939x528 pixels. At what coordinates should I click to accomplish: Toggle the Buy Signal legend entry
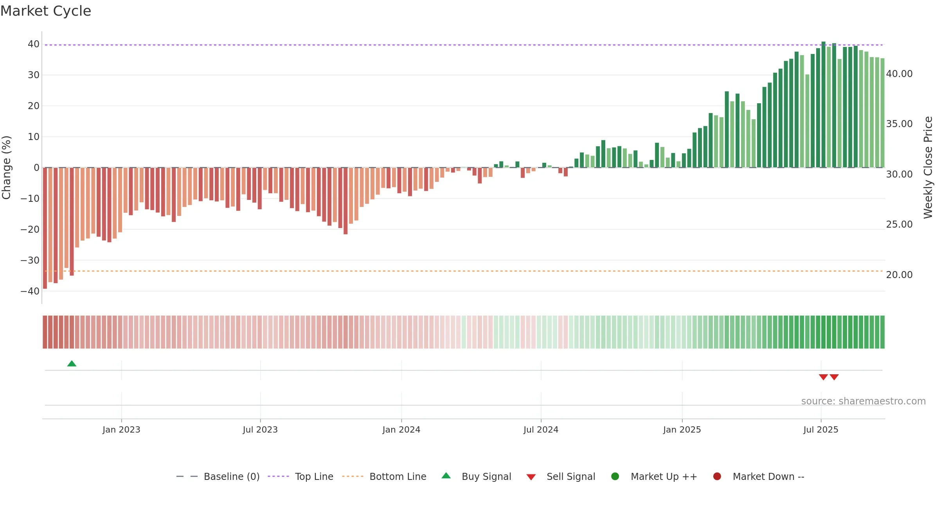[x=476, y=476]
